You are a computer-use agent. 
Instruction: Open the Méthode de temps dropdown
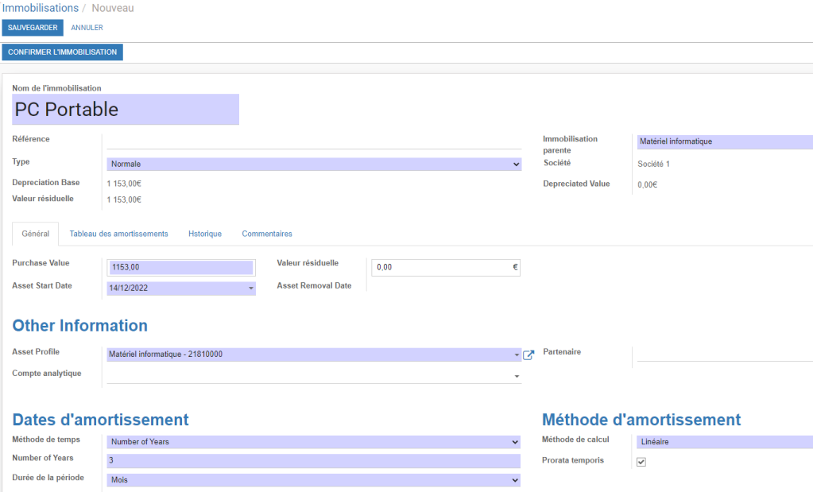pyautogui.click(x=314, y=442)
